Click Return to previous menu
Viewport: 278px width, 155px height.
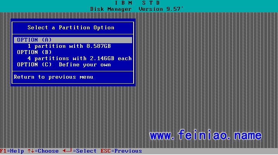(x=53, y=77)
